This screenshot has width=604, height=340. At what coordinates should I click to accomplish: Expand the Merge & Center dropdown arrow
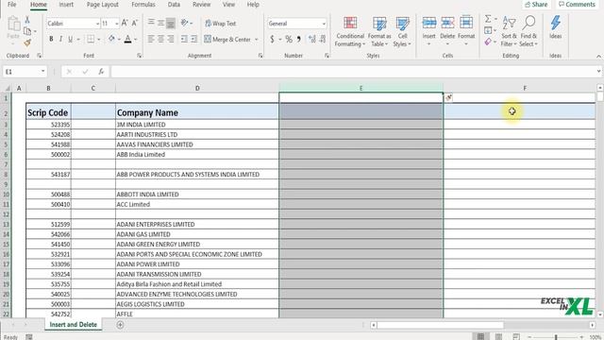point(257,39)
